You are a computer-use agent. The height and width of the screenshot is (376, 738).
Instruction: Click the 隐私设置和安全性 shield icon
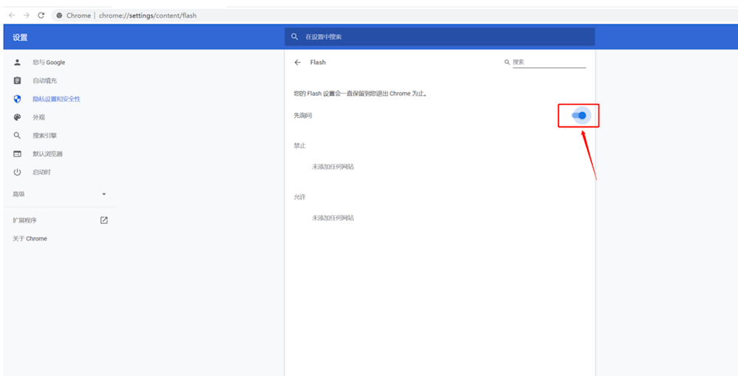coord(18,99)
